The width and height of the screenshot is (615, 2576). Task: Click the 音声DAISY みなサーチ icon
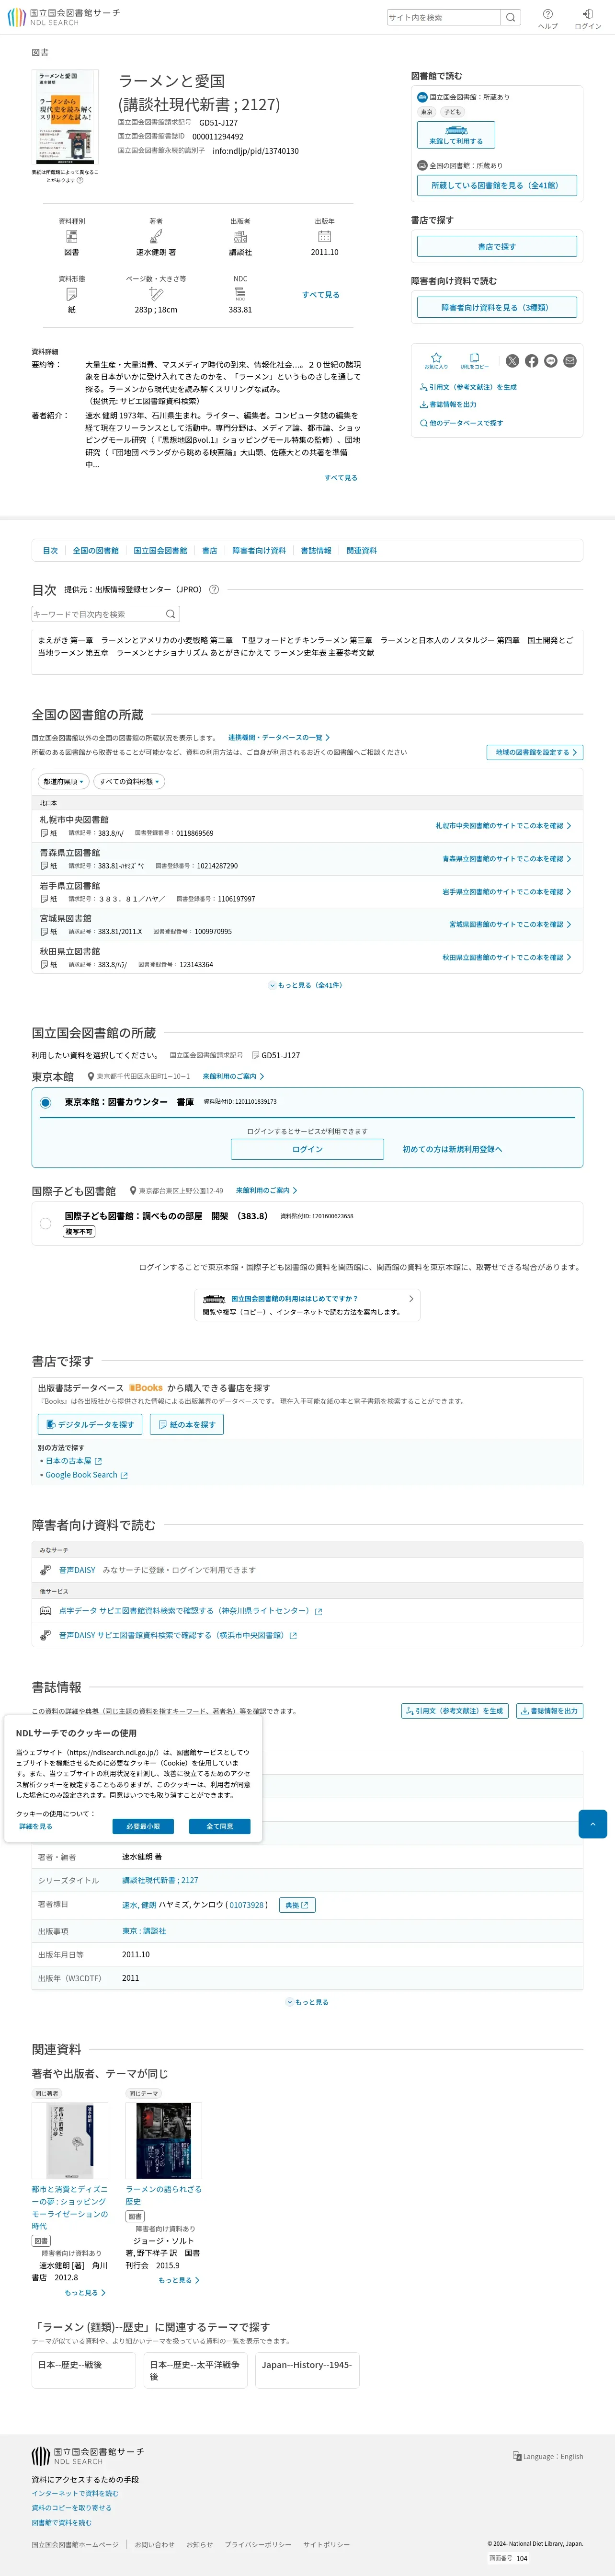pos(45,1570)
